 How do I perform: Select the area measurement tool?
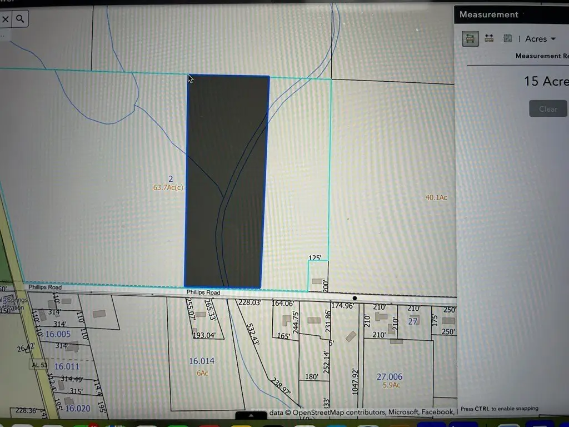(470, 38)
